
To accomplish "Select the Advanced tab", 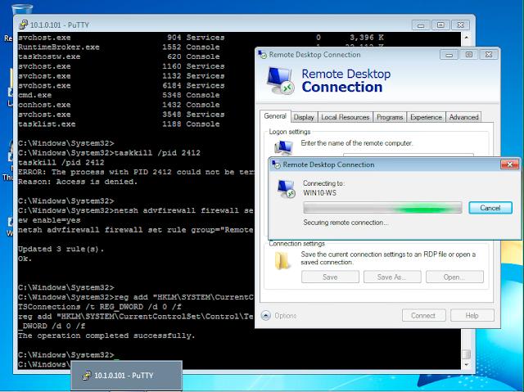I will pos(463,117).
